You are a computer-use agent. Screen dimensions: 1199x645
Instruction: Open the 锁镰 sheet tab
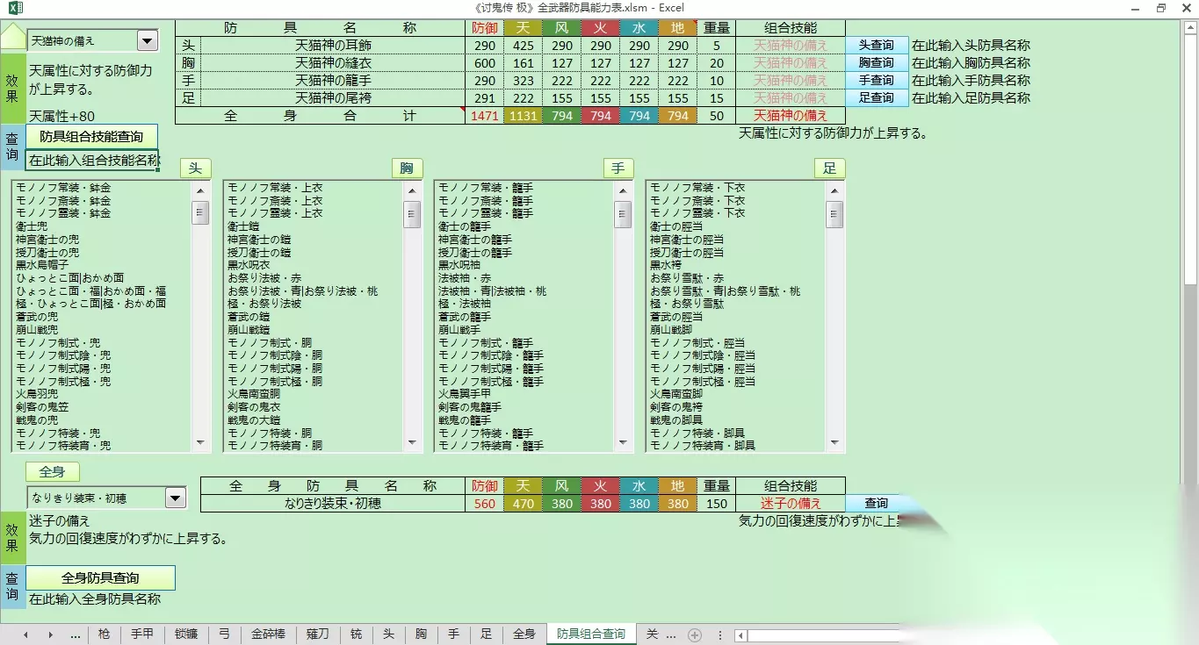186,634
